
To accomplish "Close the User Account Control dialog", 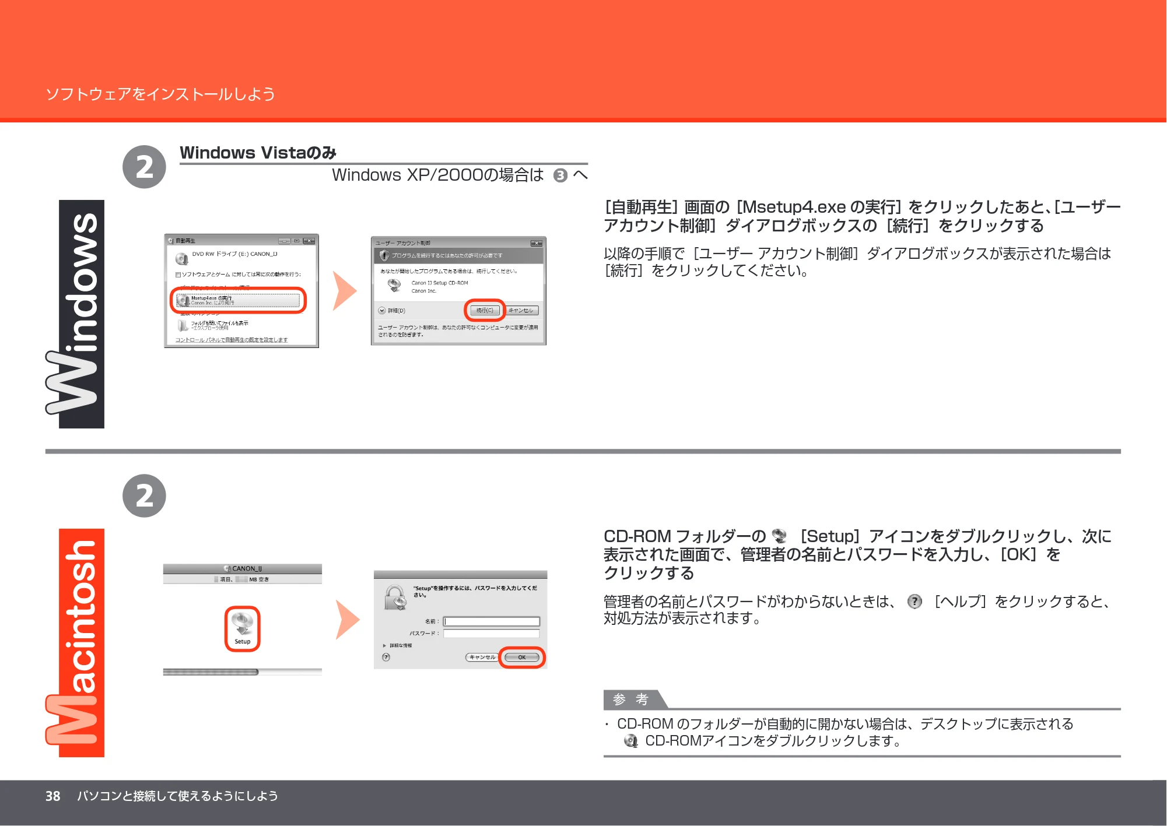I will coord(536,243).
